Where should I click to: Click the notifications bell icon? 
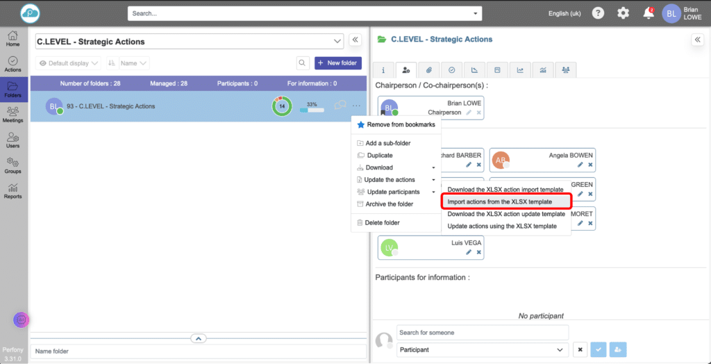coord(648,13)
